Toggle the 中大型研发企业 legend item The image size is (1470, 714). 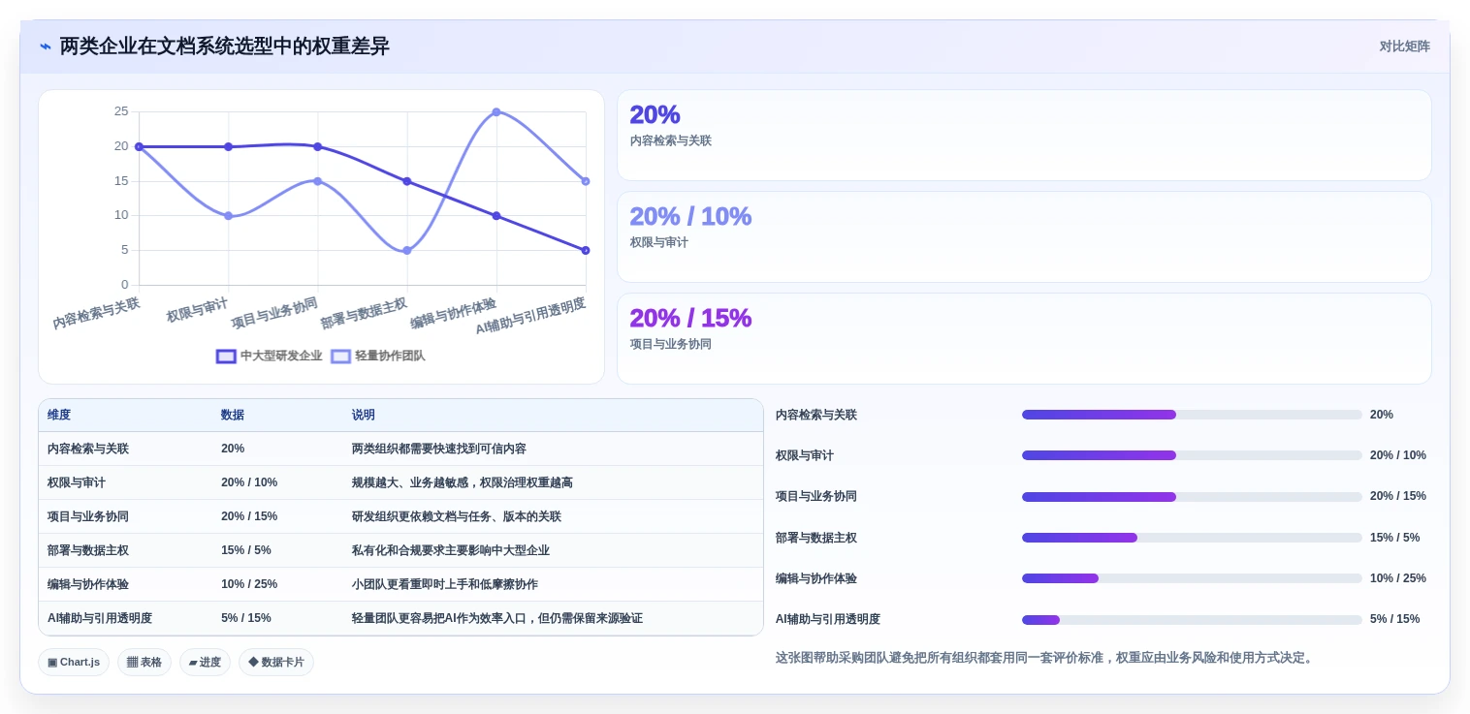tap(270, 356)
